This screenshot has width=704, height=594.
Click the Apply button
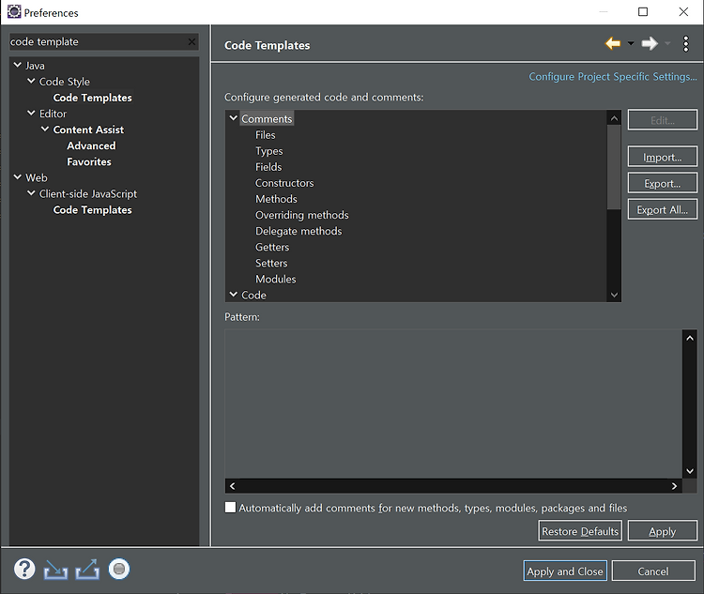pos(663,531)
